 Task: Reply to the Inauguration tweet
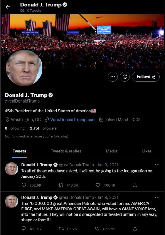click(24, 185)
